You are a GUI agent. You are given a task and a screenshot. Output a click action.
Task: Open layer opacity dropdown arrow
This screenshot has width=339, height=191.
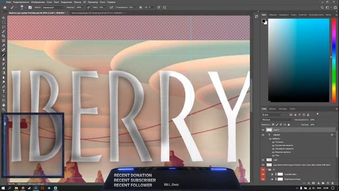(317, 120)
